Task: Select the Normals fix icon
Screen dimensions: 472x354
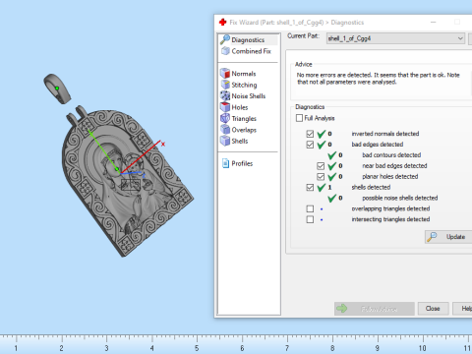Action: pos(225,74)
